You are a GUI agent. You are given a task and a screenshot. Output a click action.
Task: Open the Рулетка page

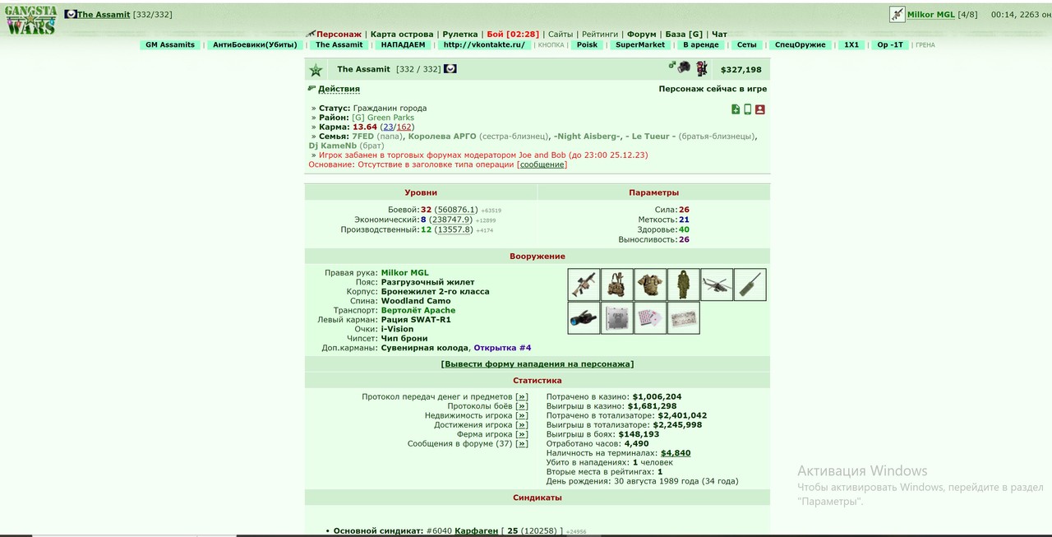460,35
